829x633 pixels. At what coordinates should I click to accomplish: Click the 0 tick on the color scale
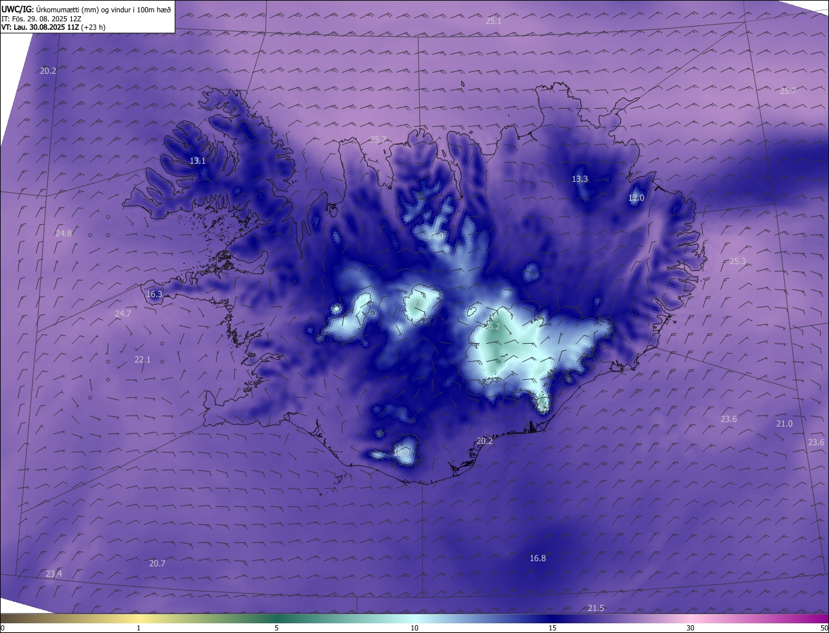click(x=3, y=628)
